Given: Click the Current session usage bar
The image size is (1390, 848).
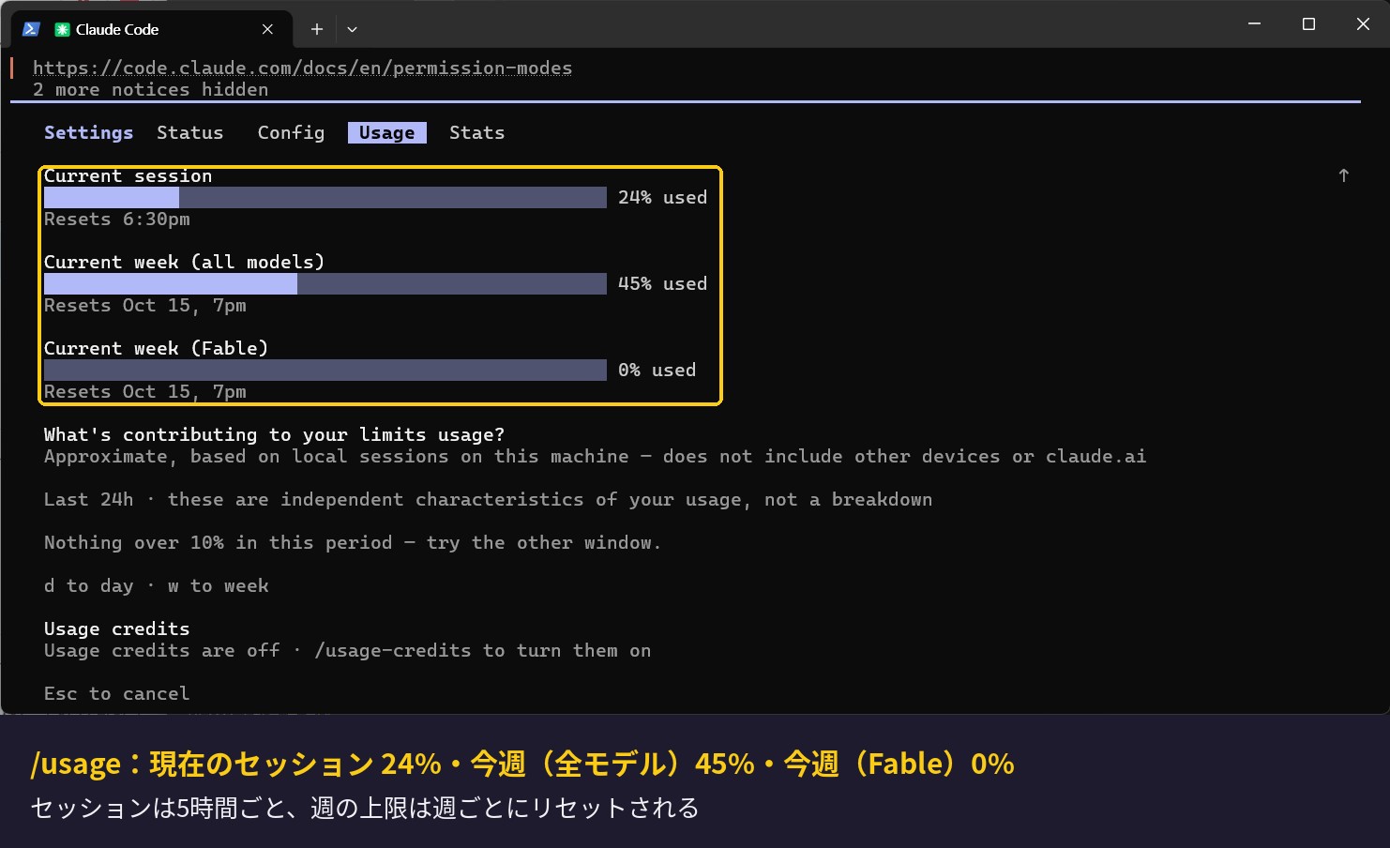Looking at the screenshot, I should (x=325, y=197).
